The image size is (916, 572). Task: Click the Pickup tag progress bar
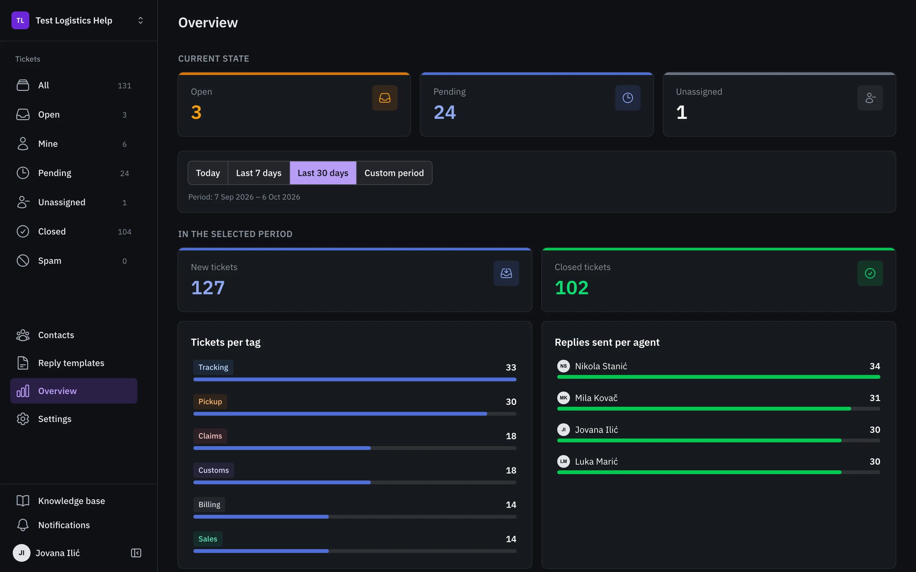click(x=355, y=414)
